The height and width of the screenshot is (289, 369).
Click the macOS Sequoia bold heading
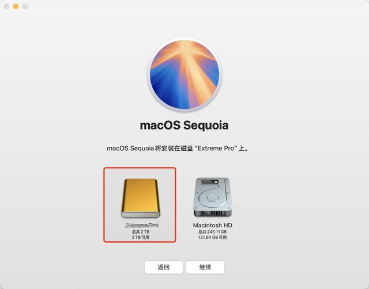click(184, 126)
